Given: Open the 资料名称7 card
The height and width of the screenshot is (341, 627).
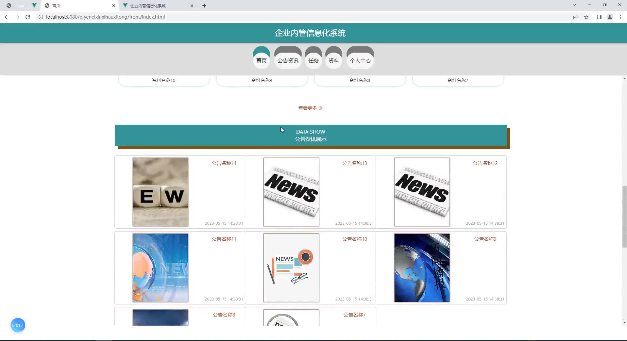Looking at the screenshot, I should coord(458,81).
